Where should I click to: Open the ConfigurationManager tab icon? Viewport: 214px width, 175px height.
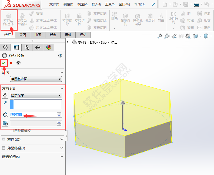(x=27, y=47)
